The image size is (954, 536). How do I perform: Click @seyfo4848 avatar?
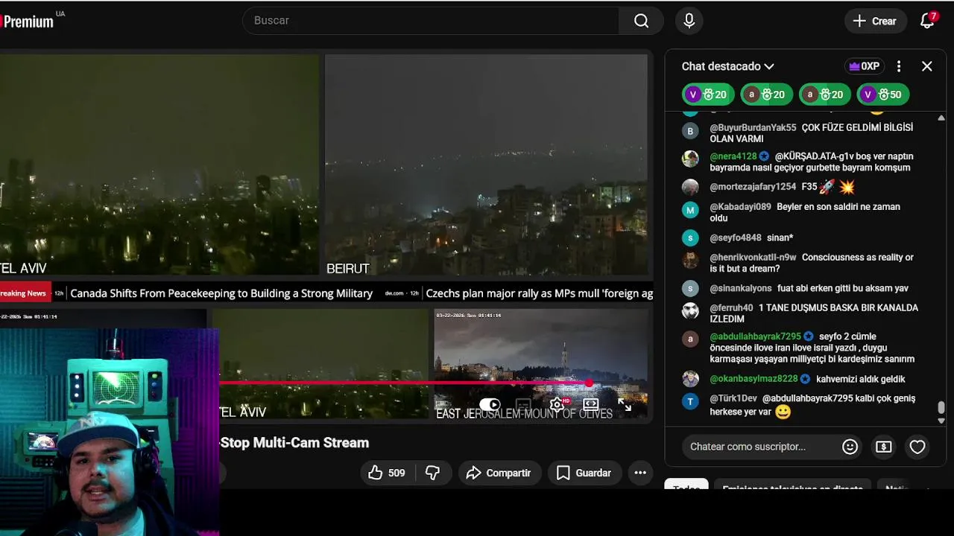point(690,238)
